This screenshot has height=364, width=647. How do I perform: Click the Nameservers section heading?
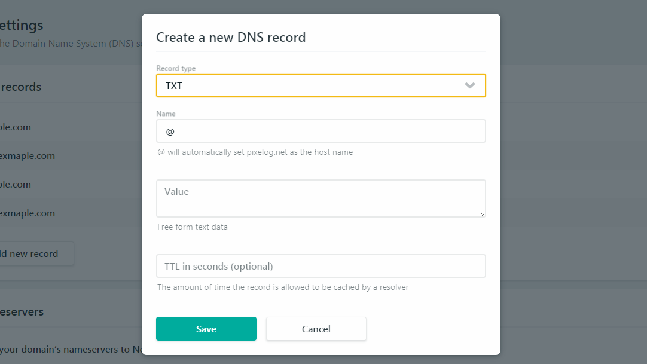(22, 311)
